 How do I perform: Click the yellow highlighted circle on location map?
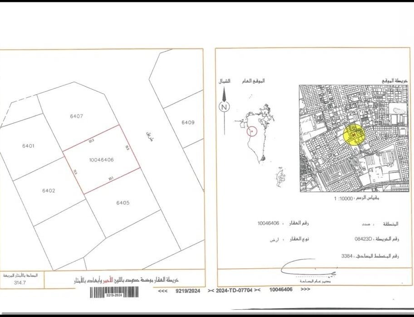click(353, 134)
